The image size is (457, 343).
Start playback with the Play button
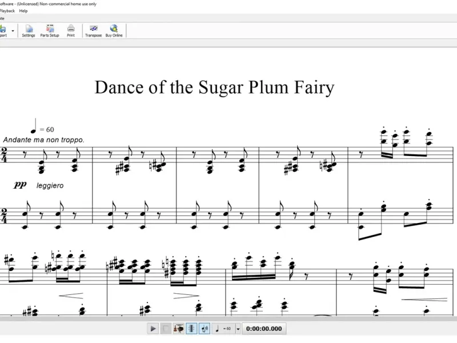coord(153,329)
